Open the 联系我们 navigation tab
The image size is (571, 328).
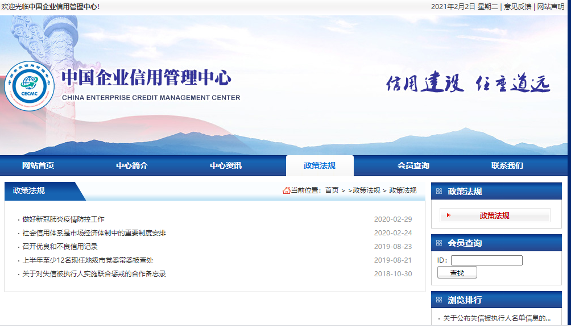pyautogui.click(x=507, y=165)
